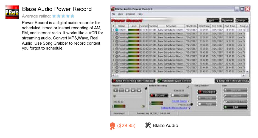Click the playback position slider handle
258x138 pixels.
click(x=114, y=96)
